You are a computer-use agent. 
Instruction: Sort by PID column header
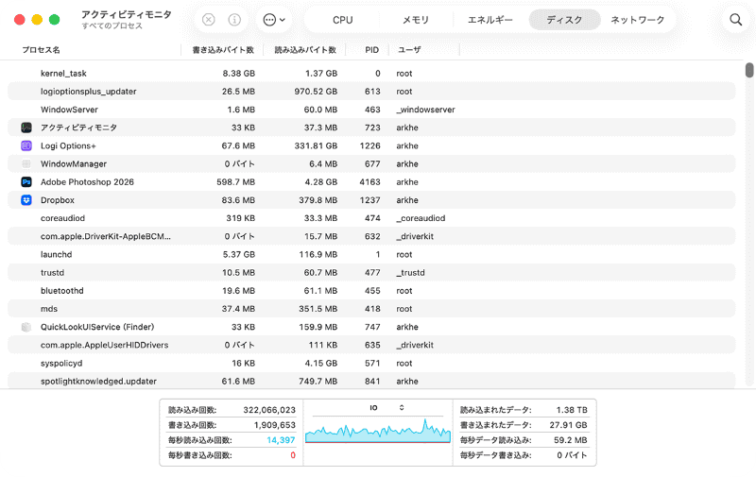click(371, 50)
